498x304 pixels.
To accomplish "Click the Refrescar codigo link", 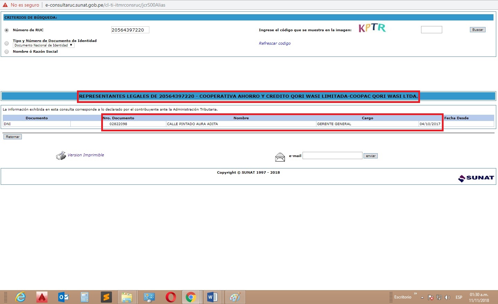I will click(274, 43).
